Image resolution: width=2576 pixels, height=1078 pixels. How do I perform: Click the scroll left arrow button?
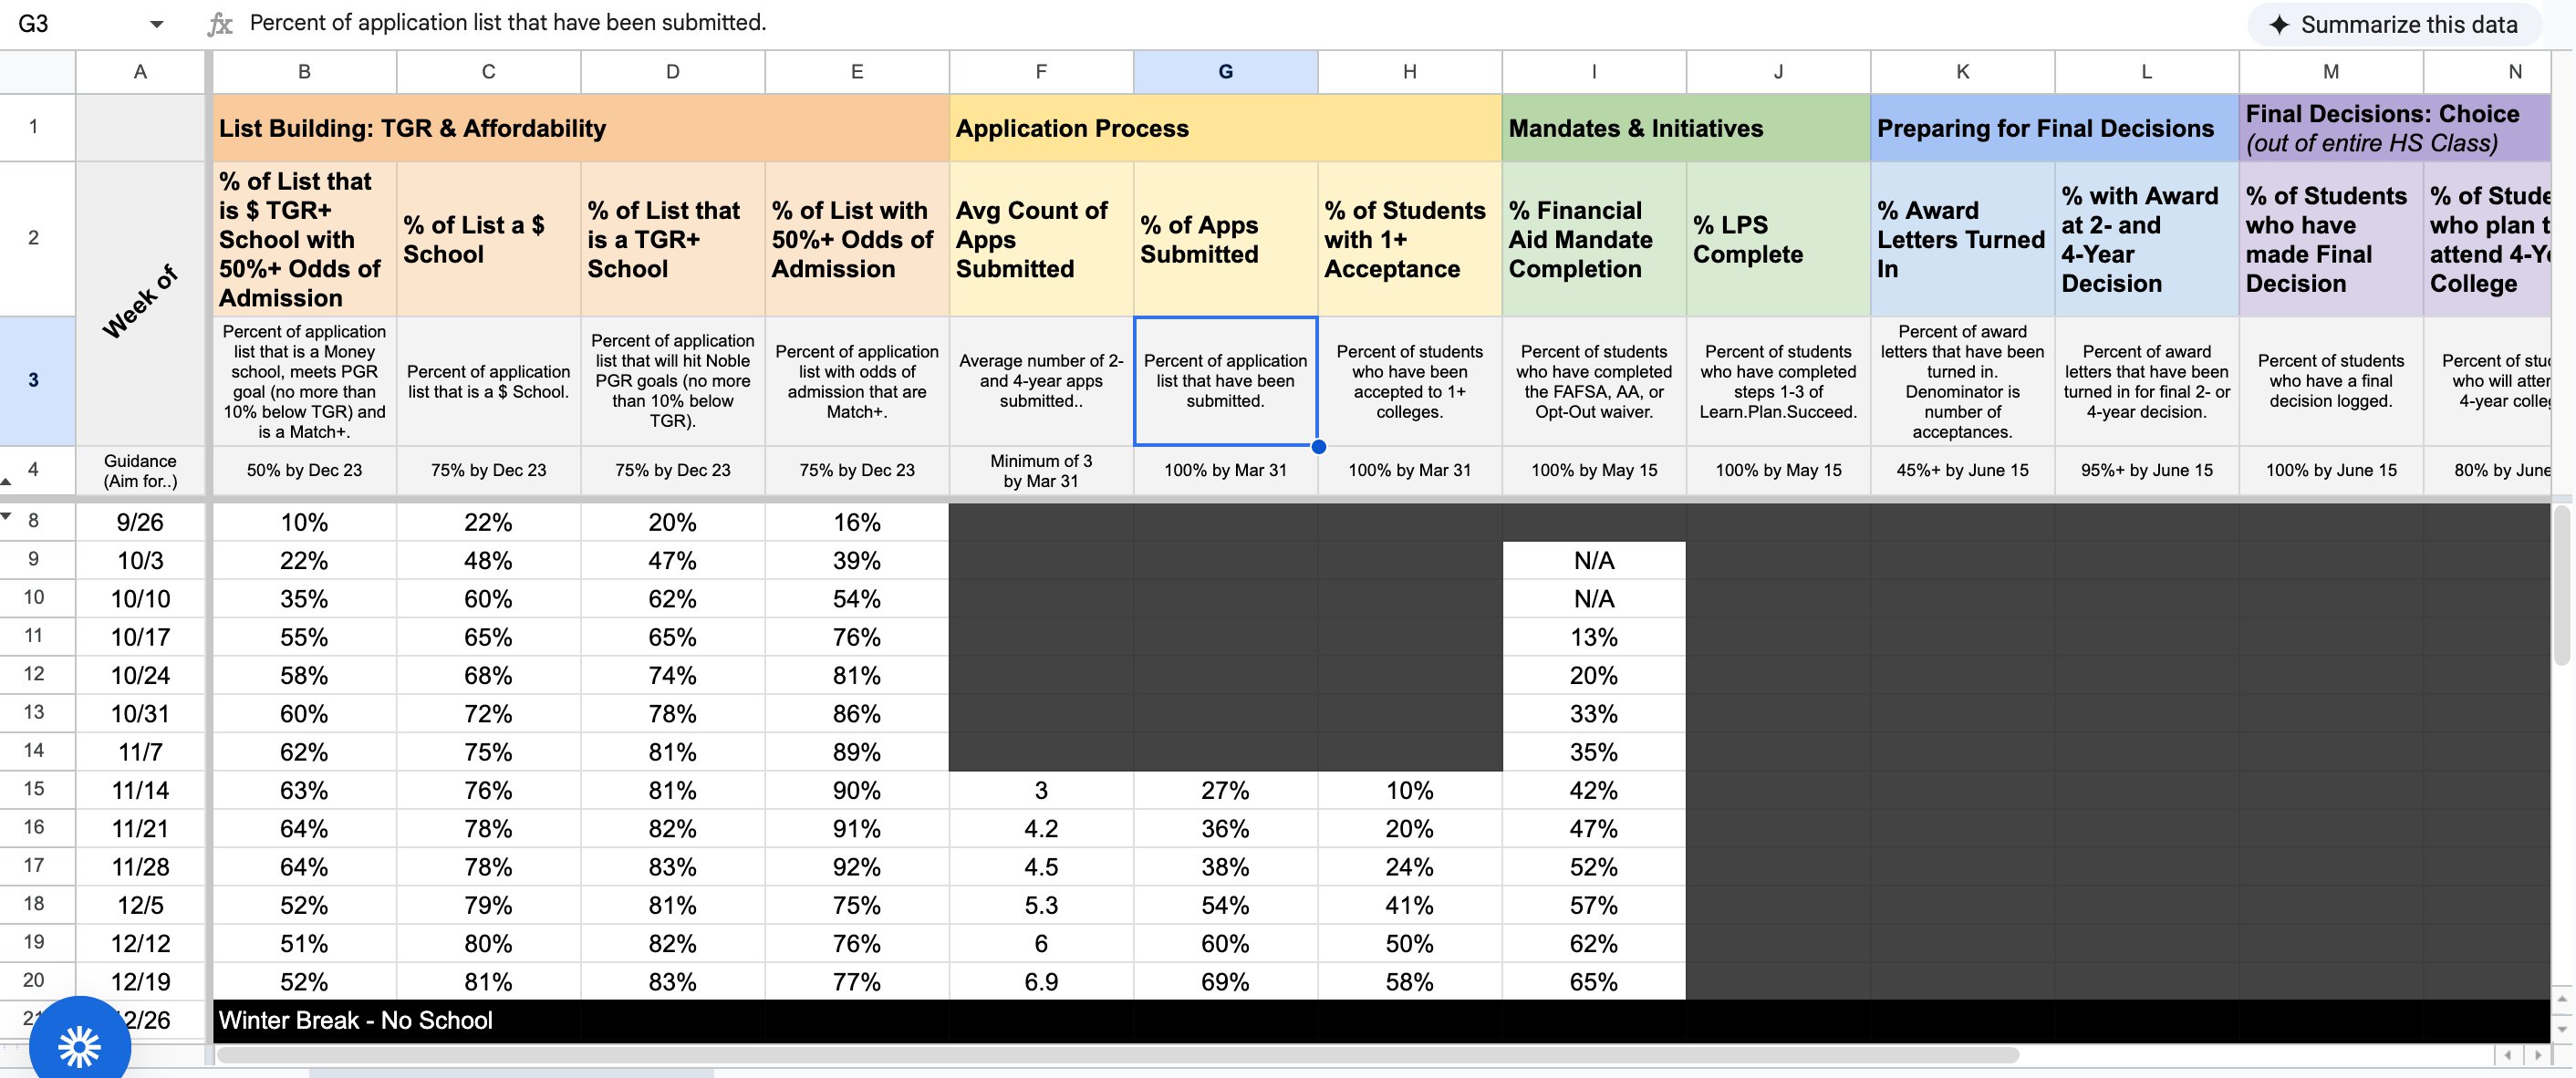click(2507, 1055)
